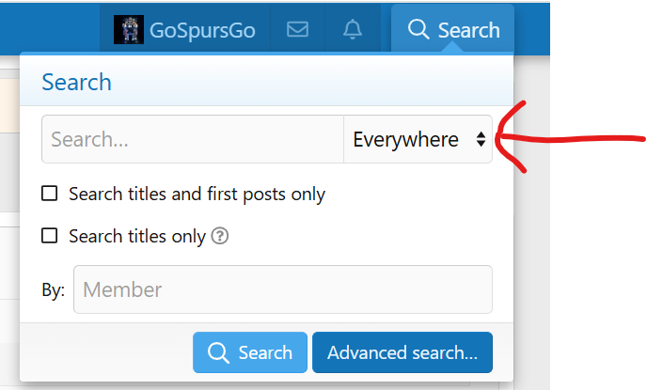Image resolution: width=647 pixels, height=390 pixels.
Task: Focus the Search... keywords field
Action: [x=193, y=139]
